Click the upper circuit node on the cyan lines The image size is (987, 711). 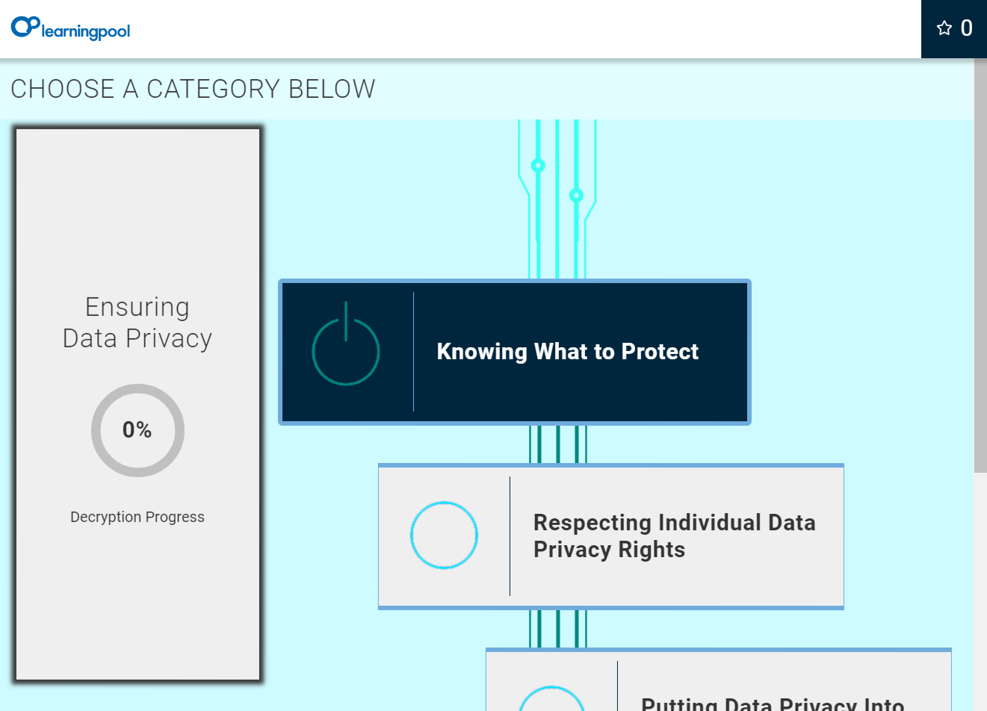(x=538, y=165)
